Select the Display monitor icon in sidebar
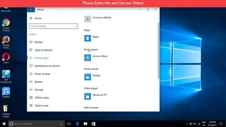 coord(31,42)
